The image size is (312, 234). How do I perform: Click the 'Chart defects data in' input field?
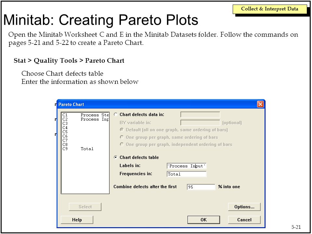pos(200,115)
